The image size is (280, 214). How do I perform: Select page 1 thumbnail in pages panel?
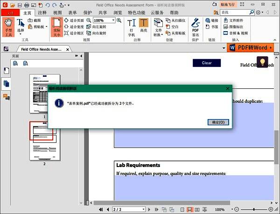coord(44,93)
